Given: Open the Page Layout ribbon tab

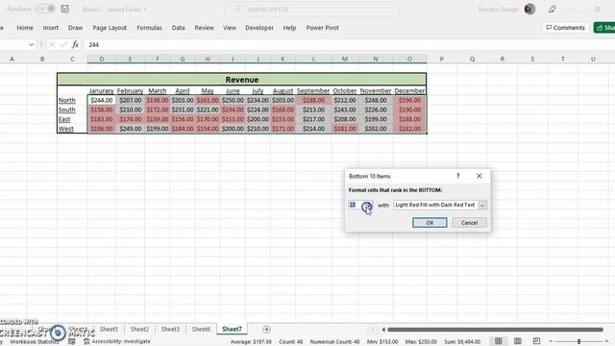Looking at the screenshot, I should click(110, 28).
